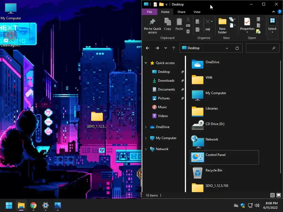Image resolution: width=283 pixels, height=212 pixels.
Task: Open the Select dropdown in ribbon
Action: point(272,25)
